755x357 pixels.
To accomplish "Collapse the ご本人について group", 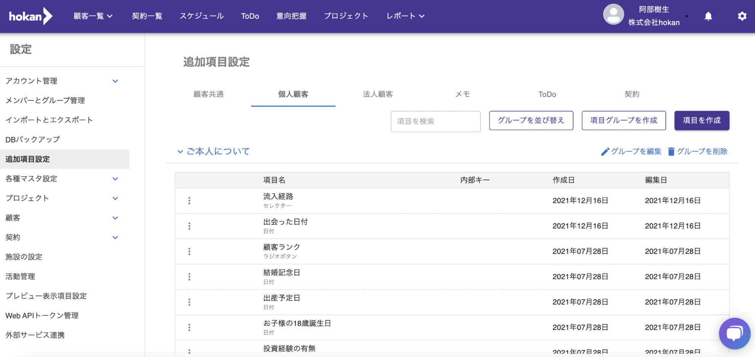I will [180, 151].
